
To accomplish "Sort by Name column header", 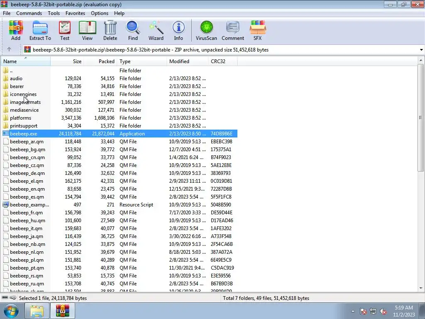I will click(25, 61).
